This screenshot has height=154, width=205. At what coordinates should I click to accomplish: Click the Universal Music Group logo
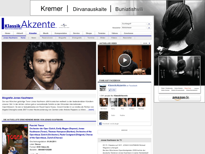tap(64, 26)
